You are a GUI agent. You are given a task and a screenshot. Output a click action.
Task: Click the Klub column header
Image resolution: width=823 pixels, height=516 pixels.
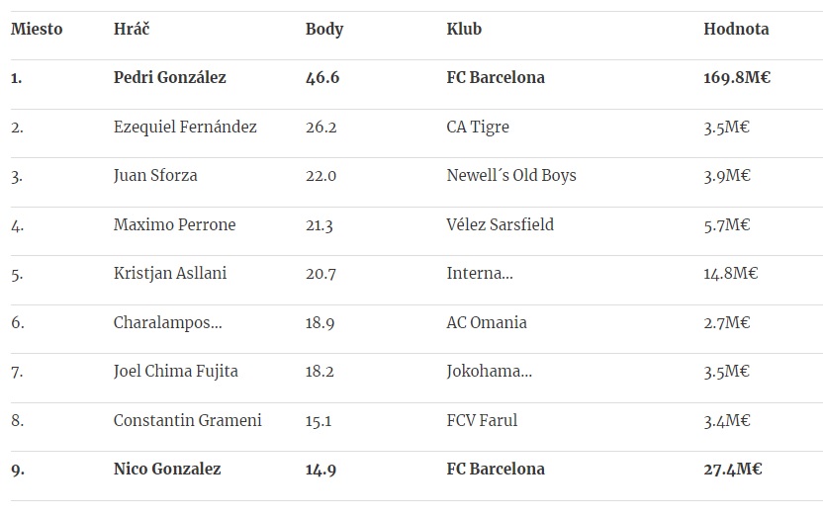coord(464,29)
